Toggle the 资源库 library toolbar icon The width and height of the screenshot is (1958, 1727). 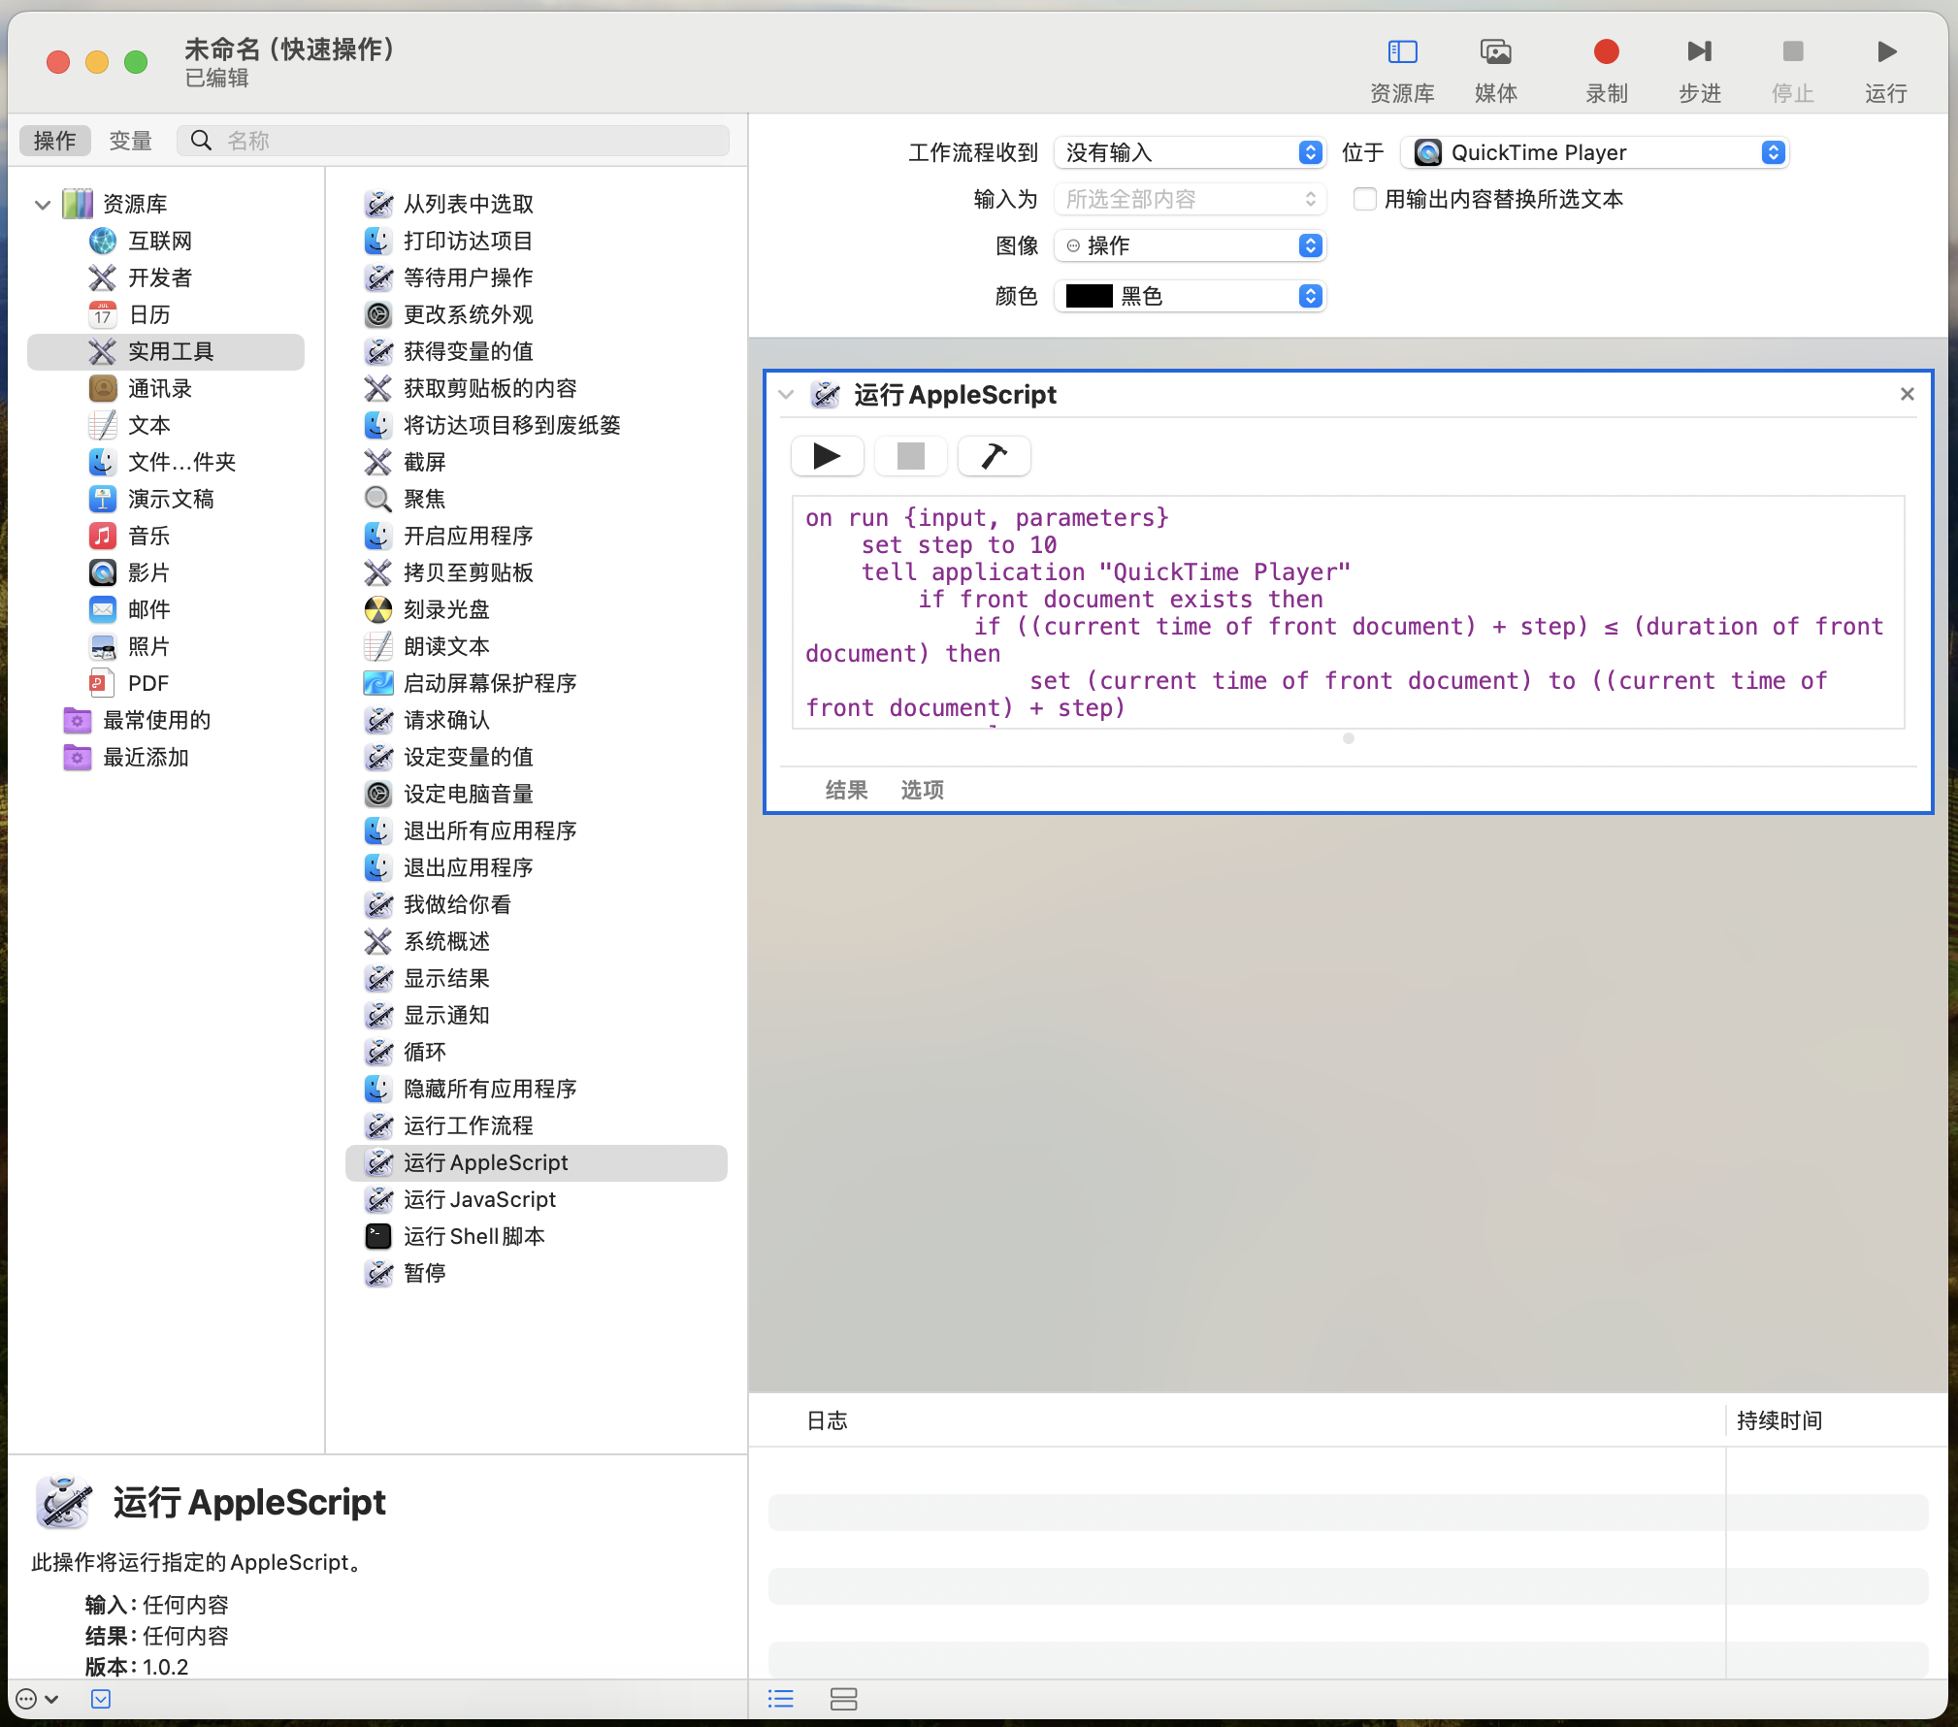1402,51
